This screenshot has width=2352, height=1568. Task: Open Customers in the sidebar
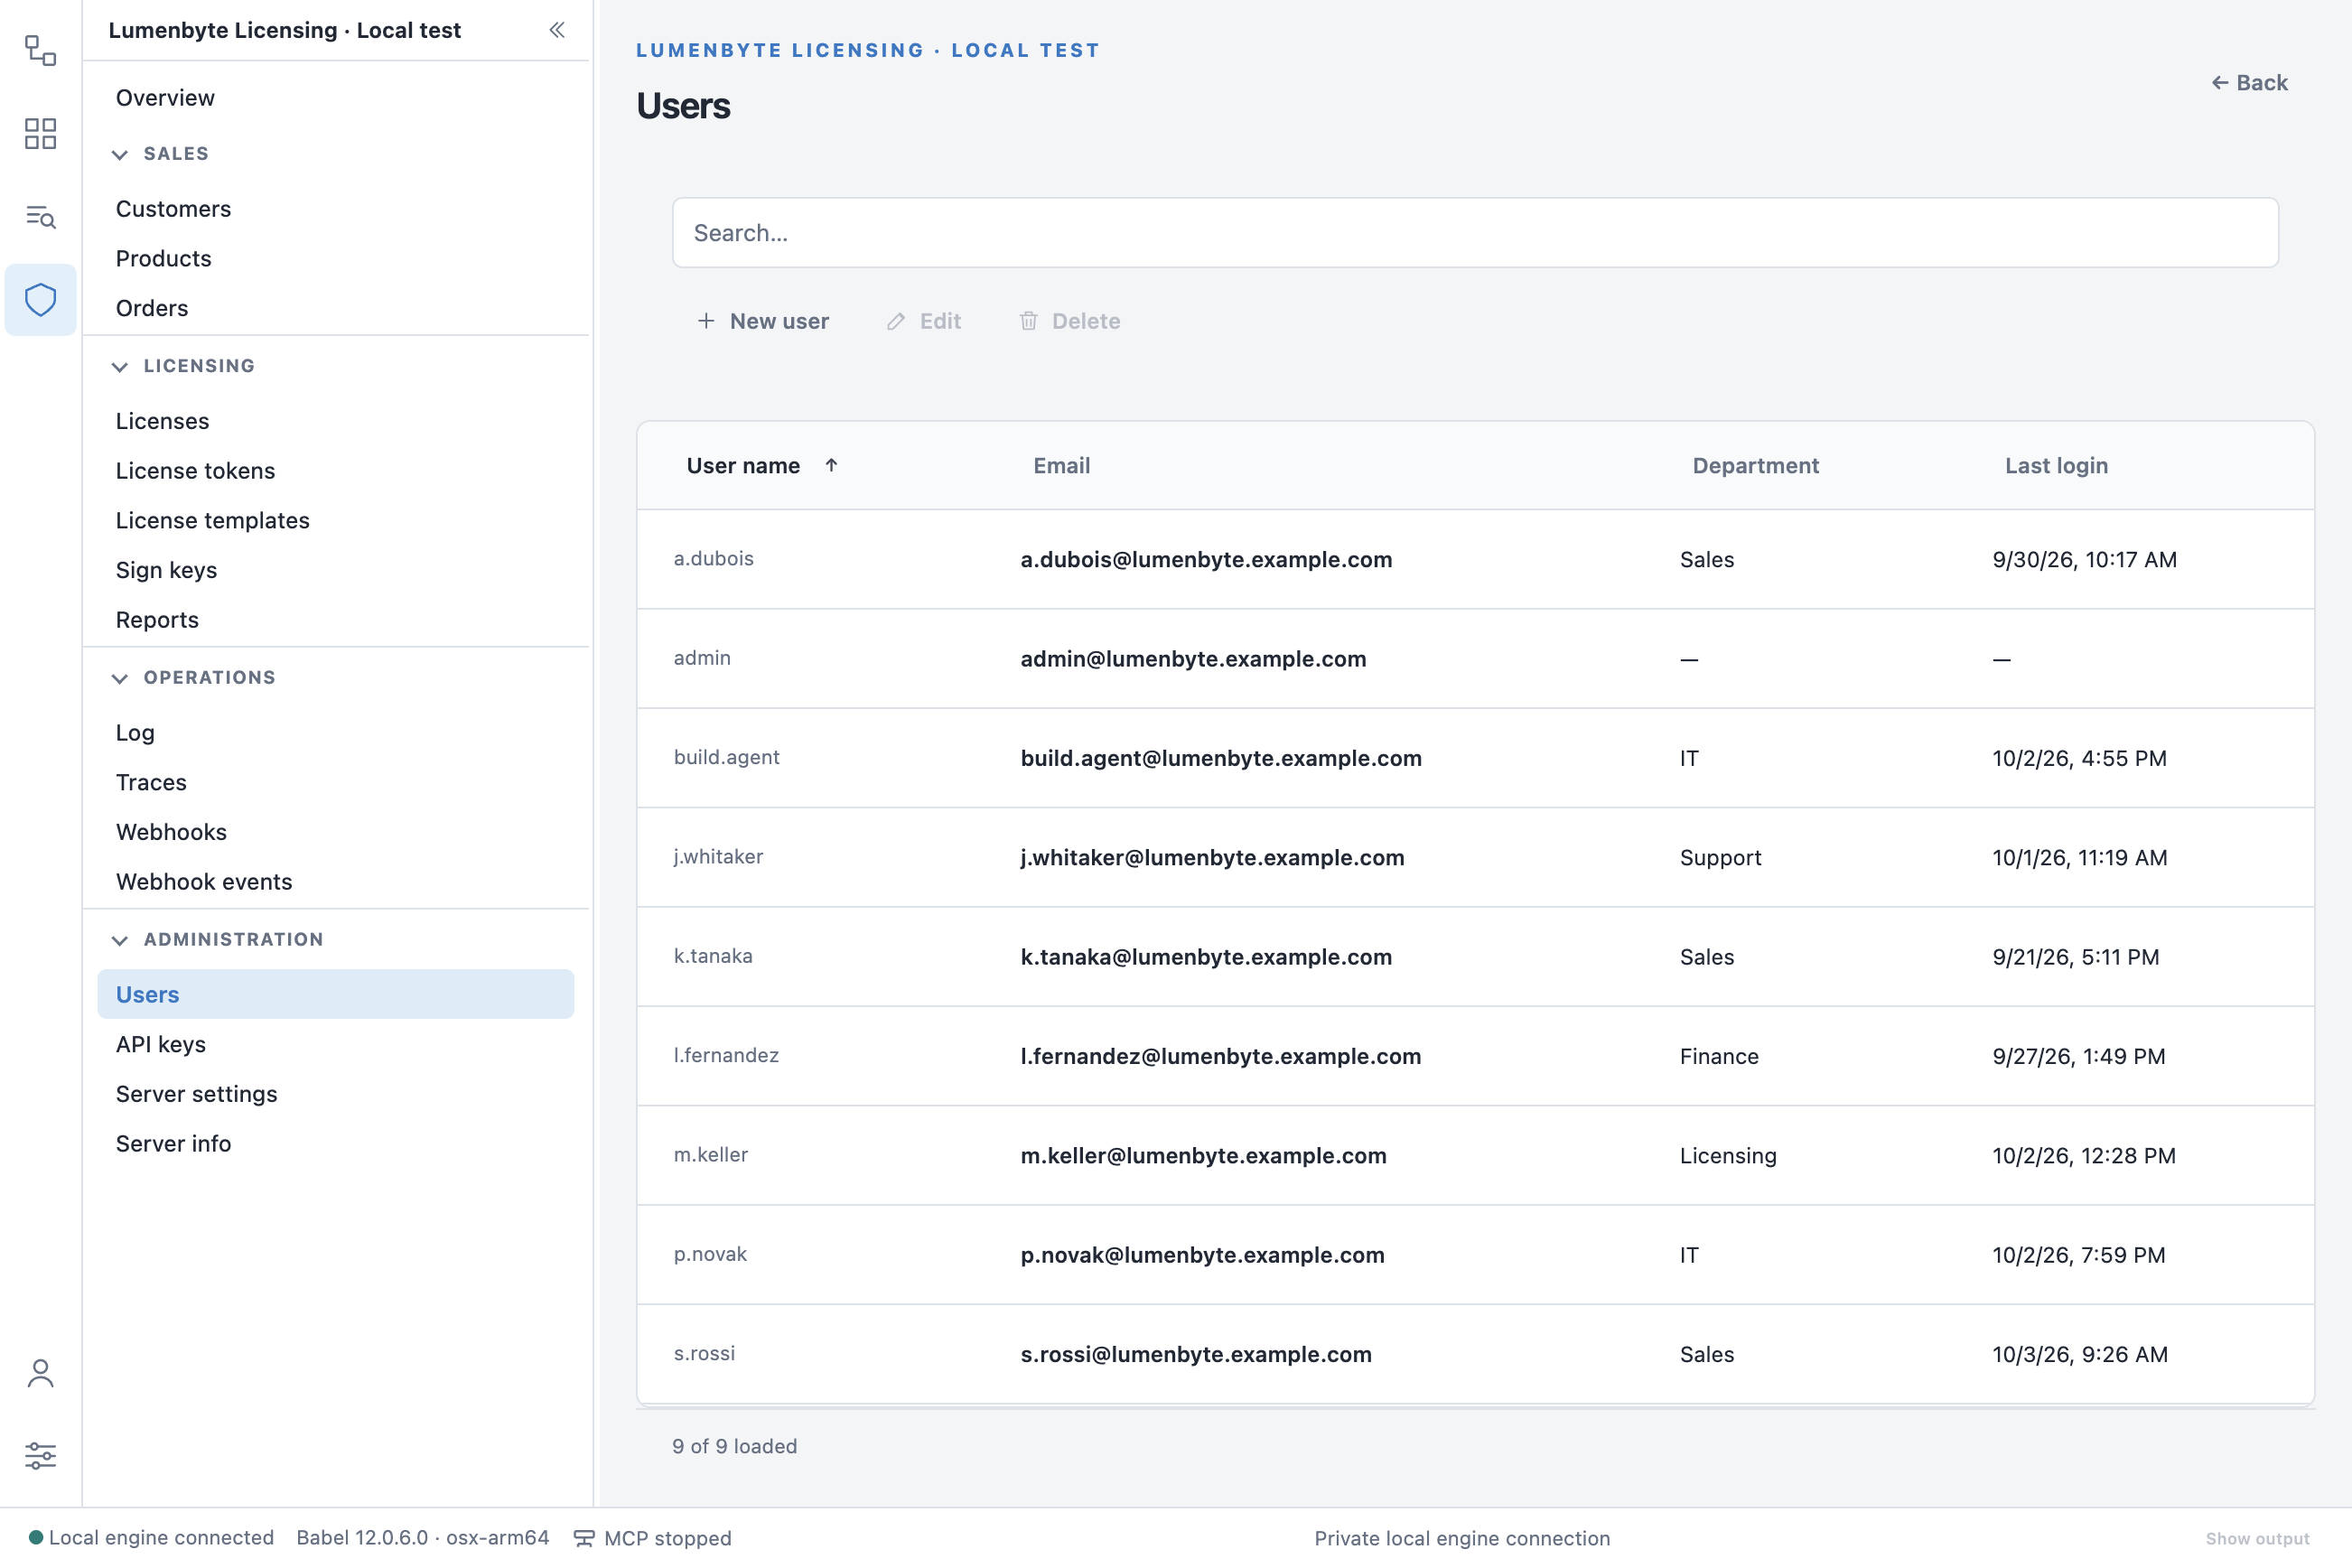point(173,209)
